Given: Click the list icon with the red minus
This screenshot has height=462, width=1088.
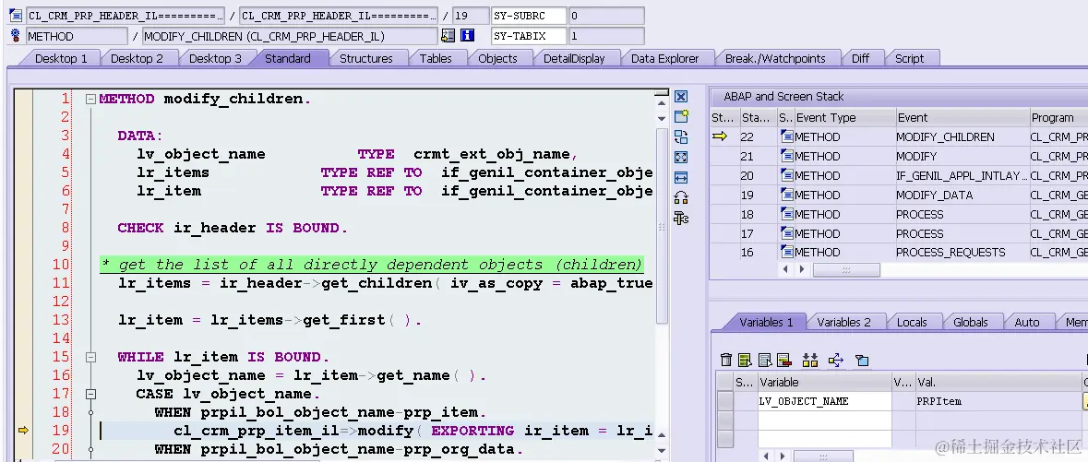Looking at the screenshot, I should click(784, 360).
